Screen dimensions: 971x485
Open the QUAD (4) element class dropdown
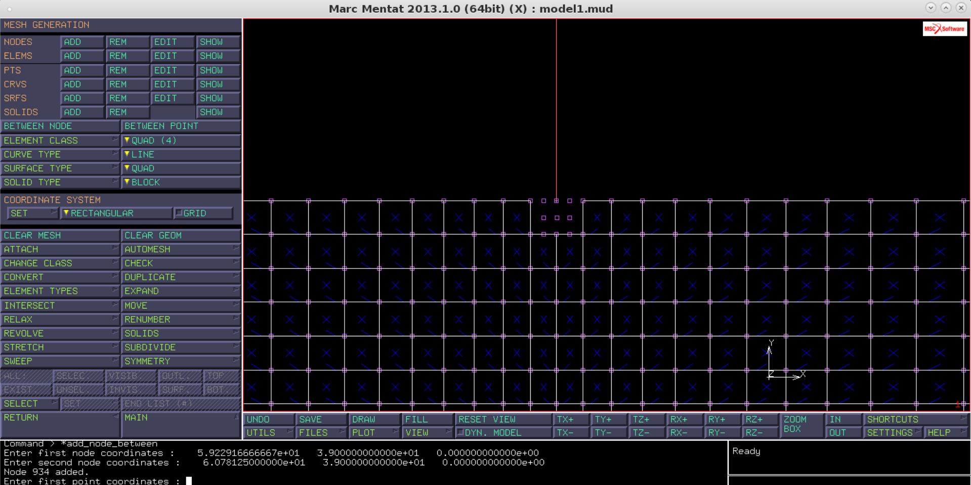click(x=181, y=141)
